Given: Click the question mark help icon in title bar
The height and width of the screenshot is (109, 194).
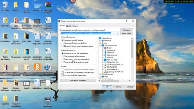Looking at the screenshot, I should (126, 21).
